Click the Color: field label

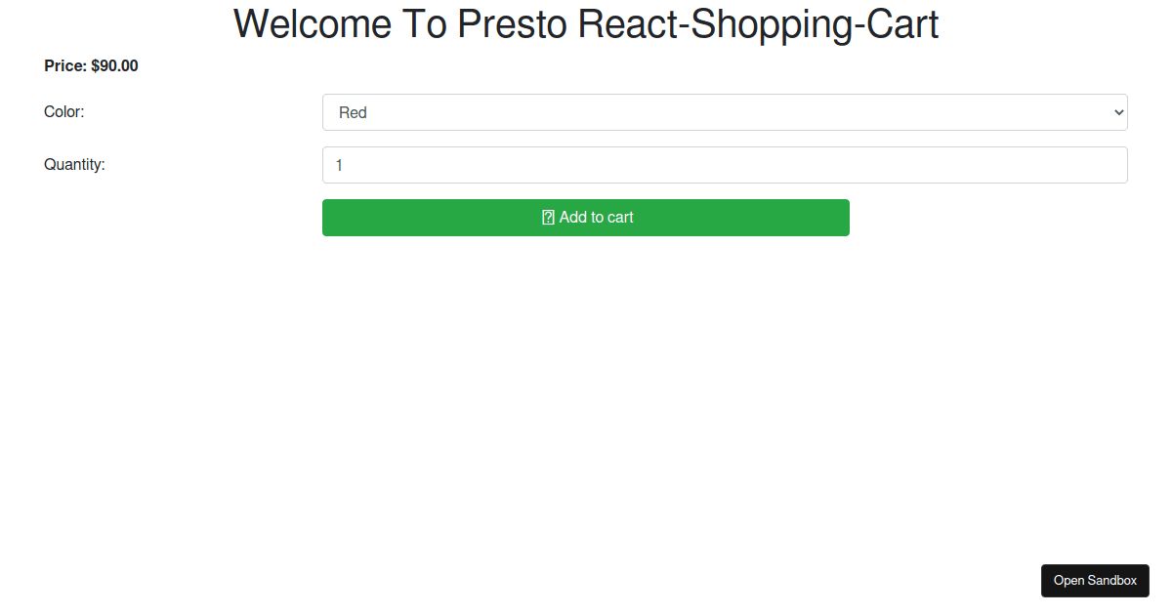pos(64,112)
